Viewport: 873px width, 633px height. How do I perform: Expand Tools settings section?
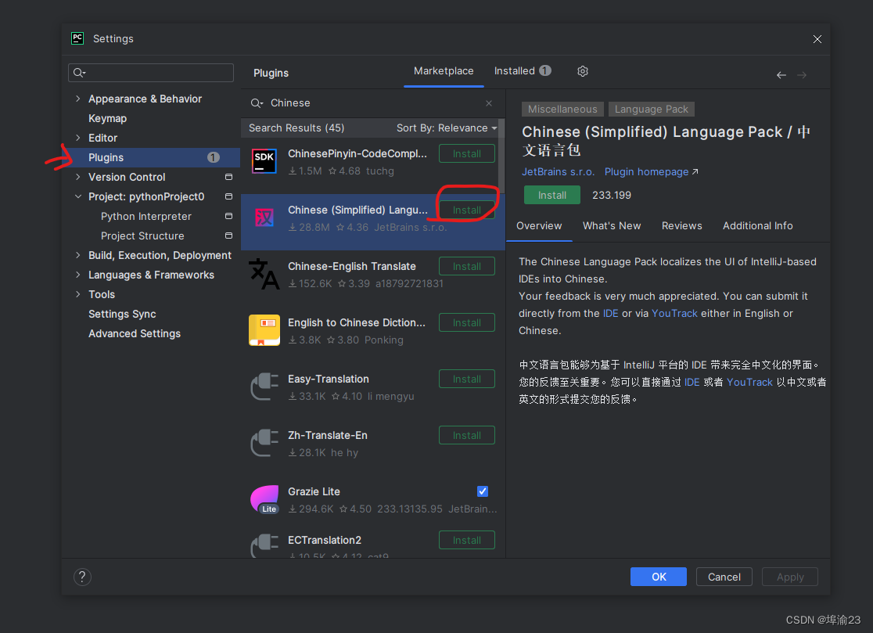(78, 294)
